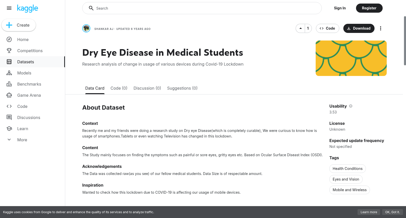
Task: Click the plus Create button
Action: click(19, 25)
